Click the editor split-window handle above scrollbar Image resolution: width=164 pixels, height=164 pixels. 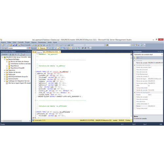click(131, 54)
